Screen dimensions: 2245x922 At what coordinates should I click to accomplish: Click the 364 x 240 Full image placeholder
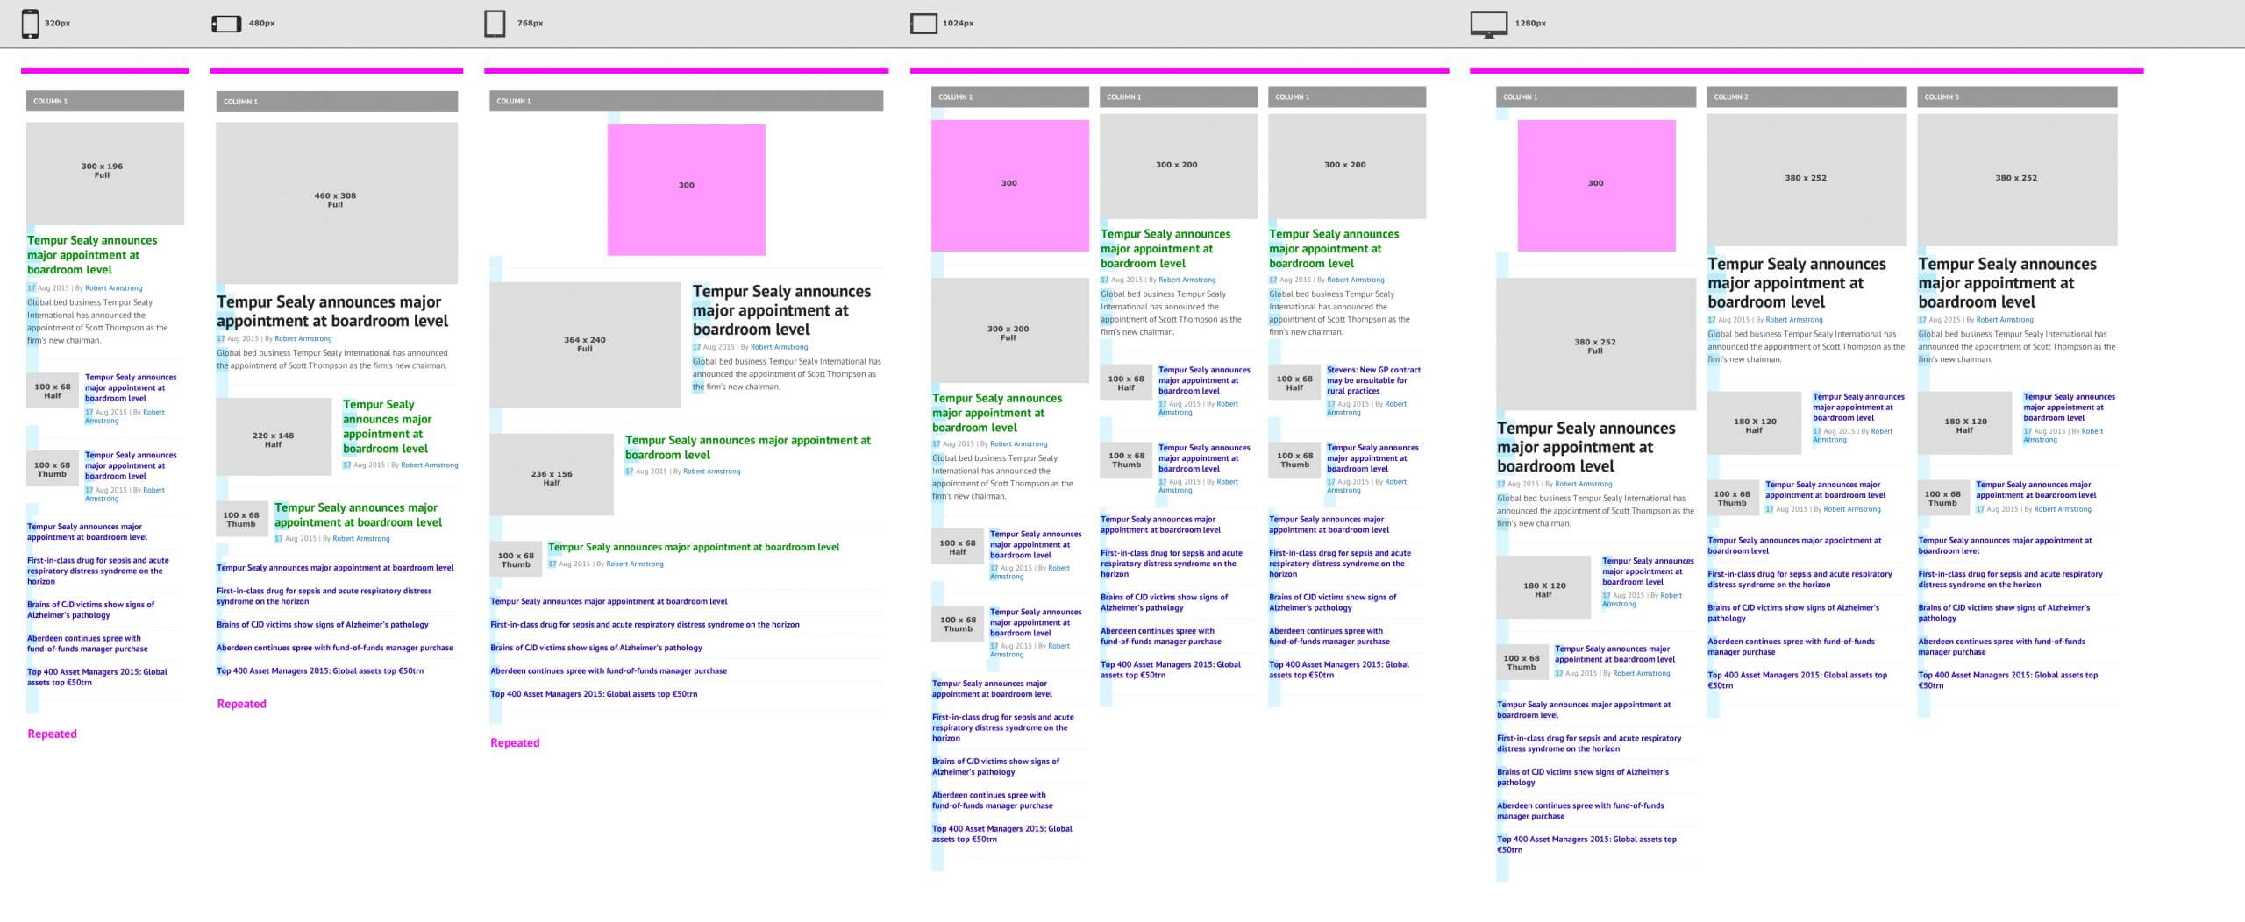[x=585, y=344]
